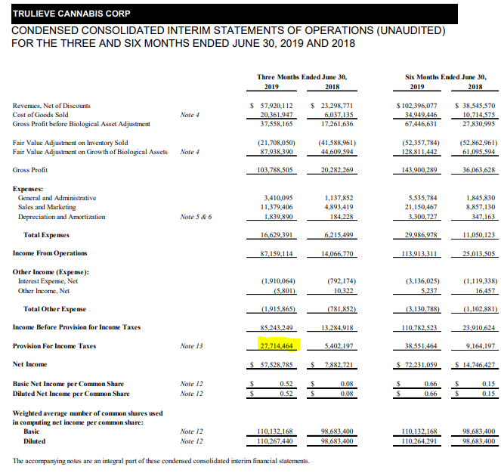The width and height of the screenshot is (501, 473).
Task: Click the Total Other Expense label
Action: (x=54, y=309)
